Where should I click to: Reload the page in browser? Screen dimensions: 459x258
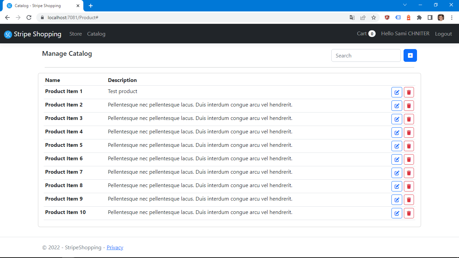click(29, 17)
